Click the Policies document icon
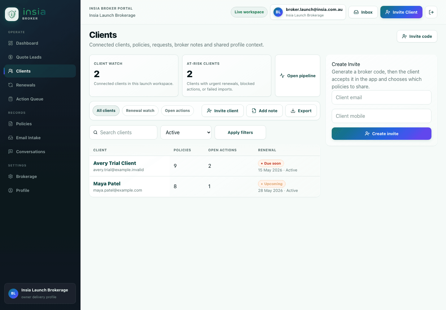The height and width of the screenshot is (310, 446). [11, 124]
